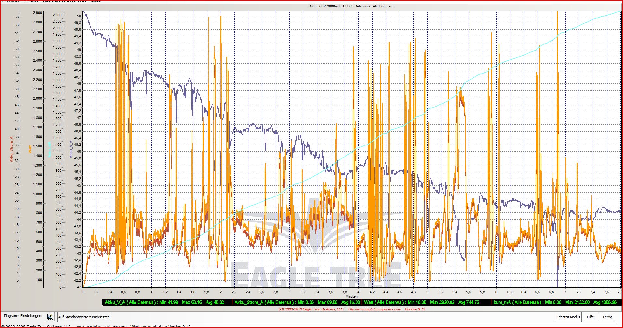Image resolution: width=623 pixels, height=328 pixels.
Task: Open the Diagramm-Einstellungen chart settings icon
Action: tap(50, 317)
